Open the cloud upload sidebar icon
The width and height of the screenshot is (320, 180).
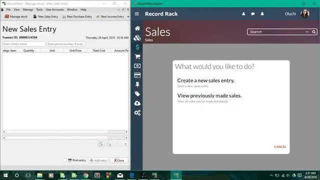tap(137, 103)
